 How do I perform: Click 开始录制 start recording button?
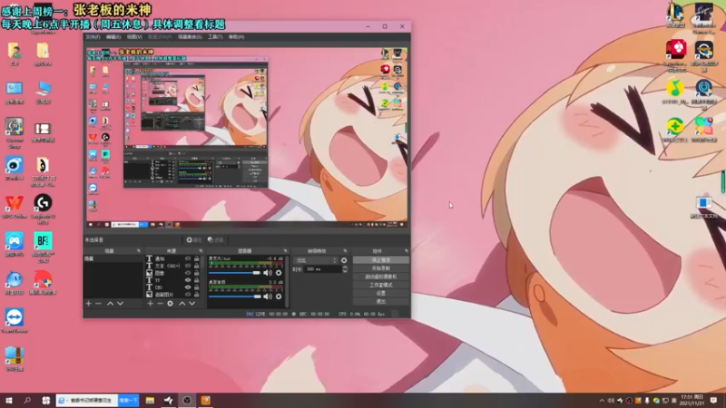381,268
